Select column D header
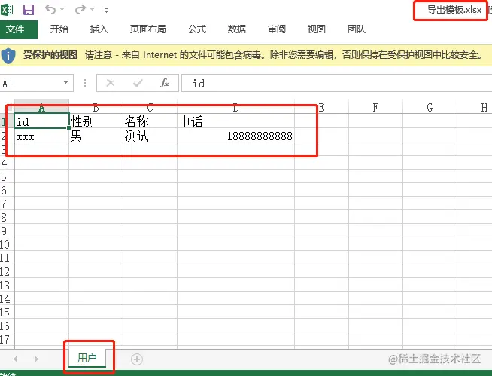Screen dimensions: 492x376 pyautogui.click(x=235, y=108)
